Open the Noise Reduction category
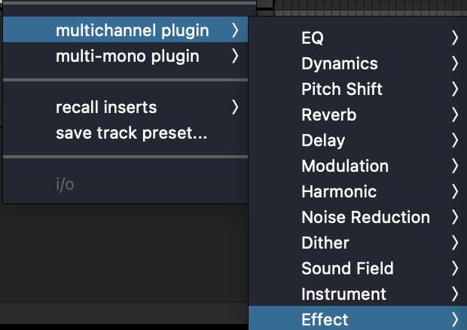This screenshot has width=467, height=330. [358, 217]
